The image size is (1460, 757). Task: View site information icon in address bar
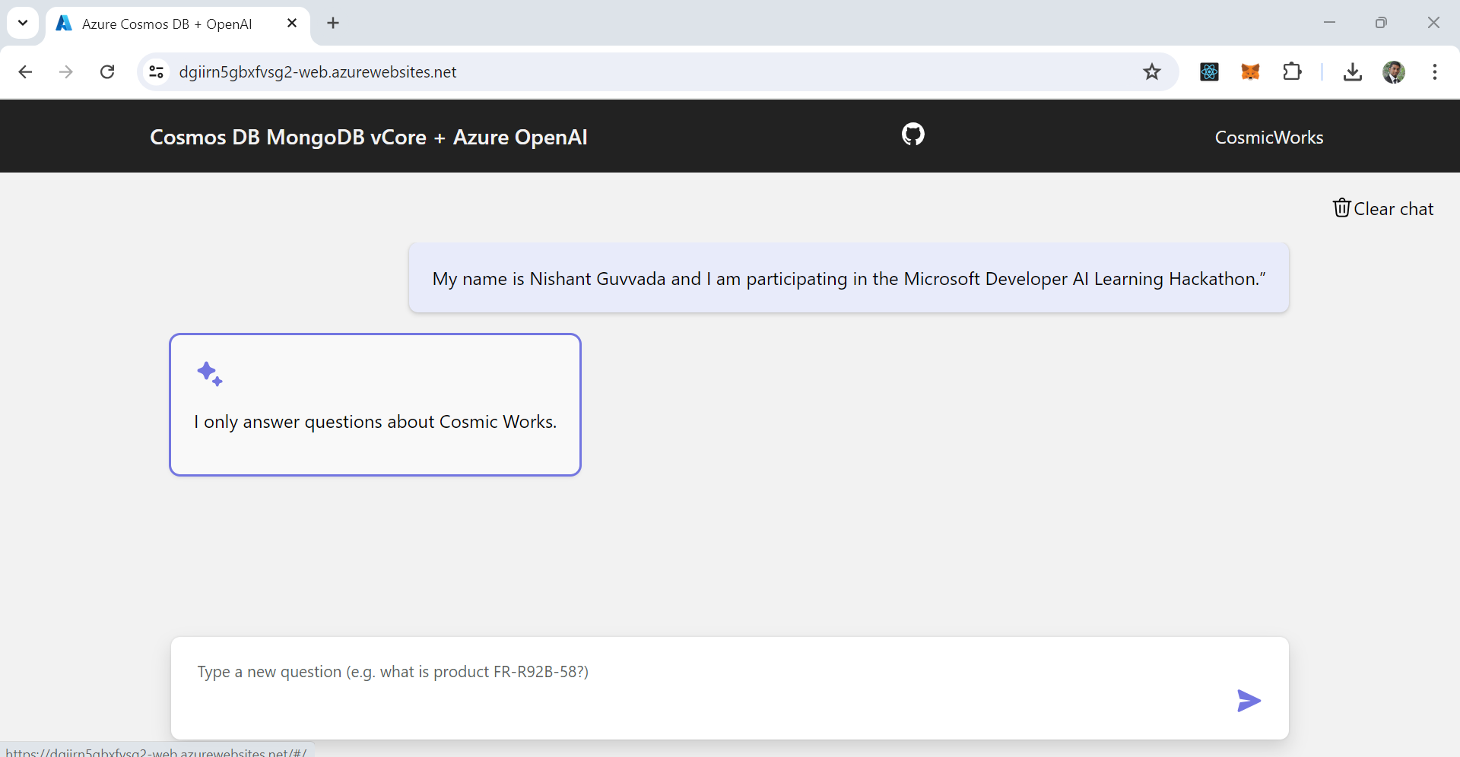[157, 72]
